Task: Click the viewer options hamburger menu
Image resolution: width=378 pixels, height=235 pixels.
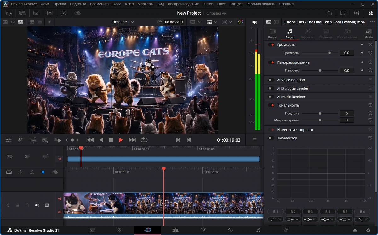Action: pos(255,140)
